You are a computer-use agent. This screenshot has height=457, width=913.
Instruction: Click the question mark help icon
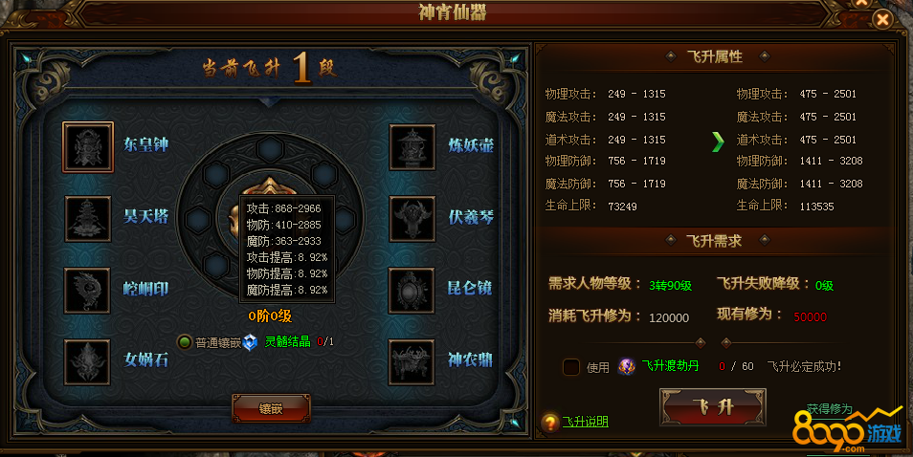coord(549,423)
